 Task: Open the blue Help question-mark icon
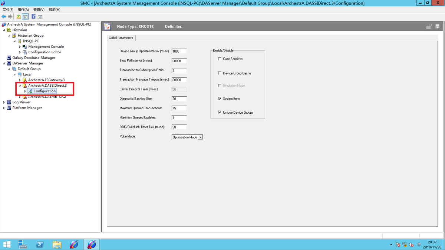tap(33, 17)
